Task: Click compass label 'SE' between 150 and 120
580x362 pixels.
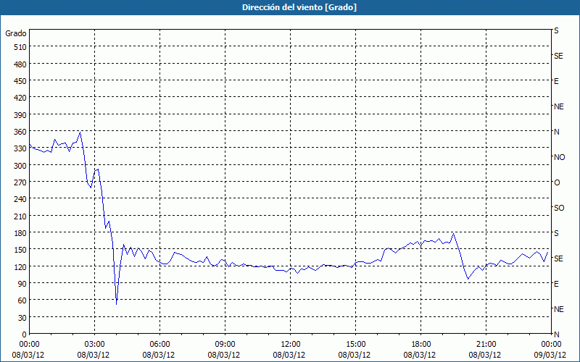Action: 558,258
